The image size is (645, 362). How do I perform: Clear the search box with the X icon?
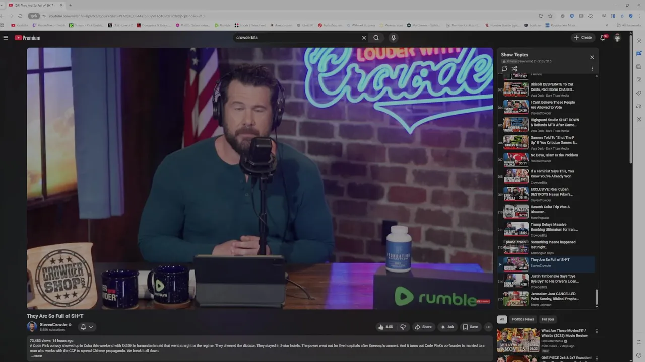(x=364, y=38)
